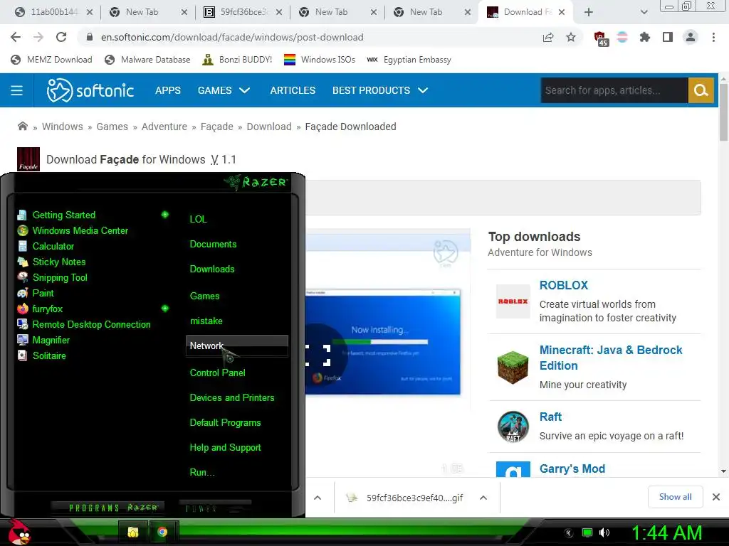Submit search with the orange magnifier
Image resolution: width=729 pixels, height=546 pixels.
click(x=701, y=90)
